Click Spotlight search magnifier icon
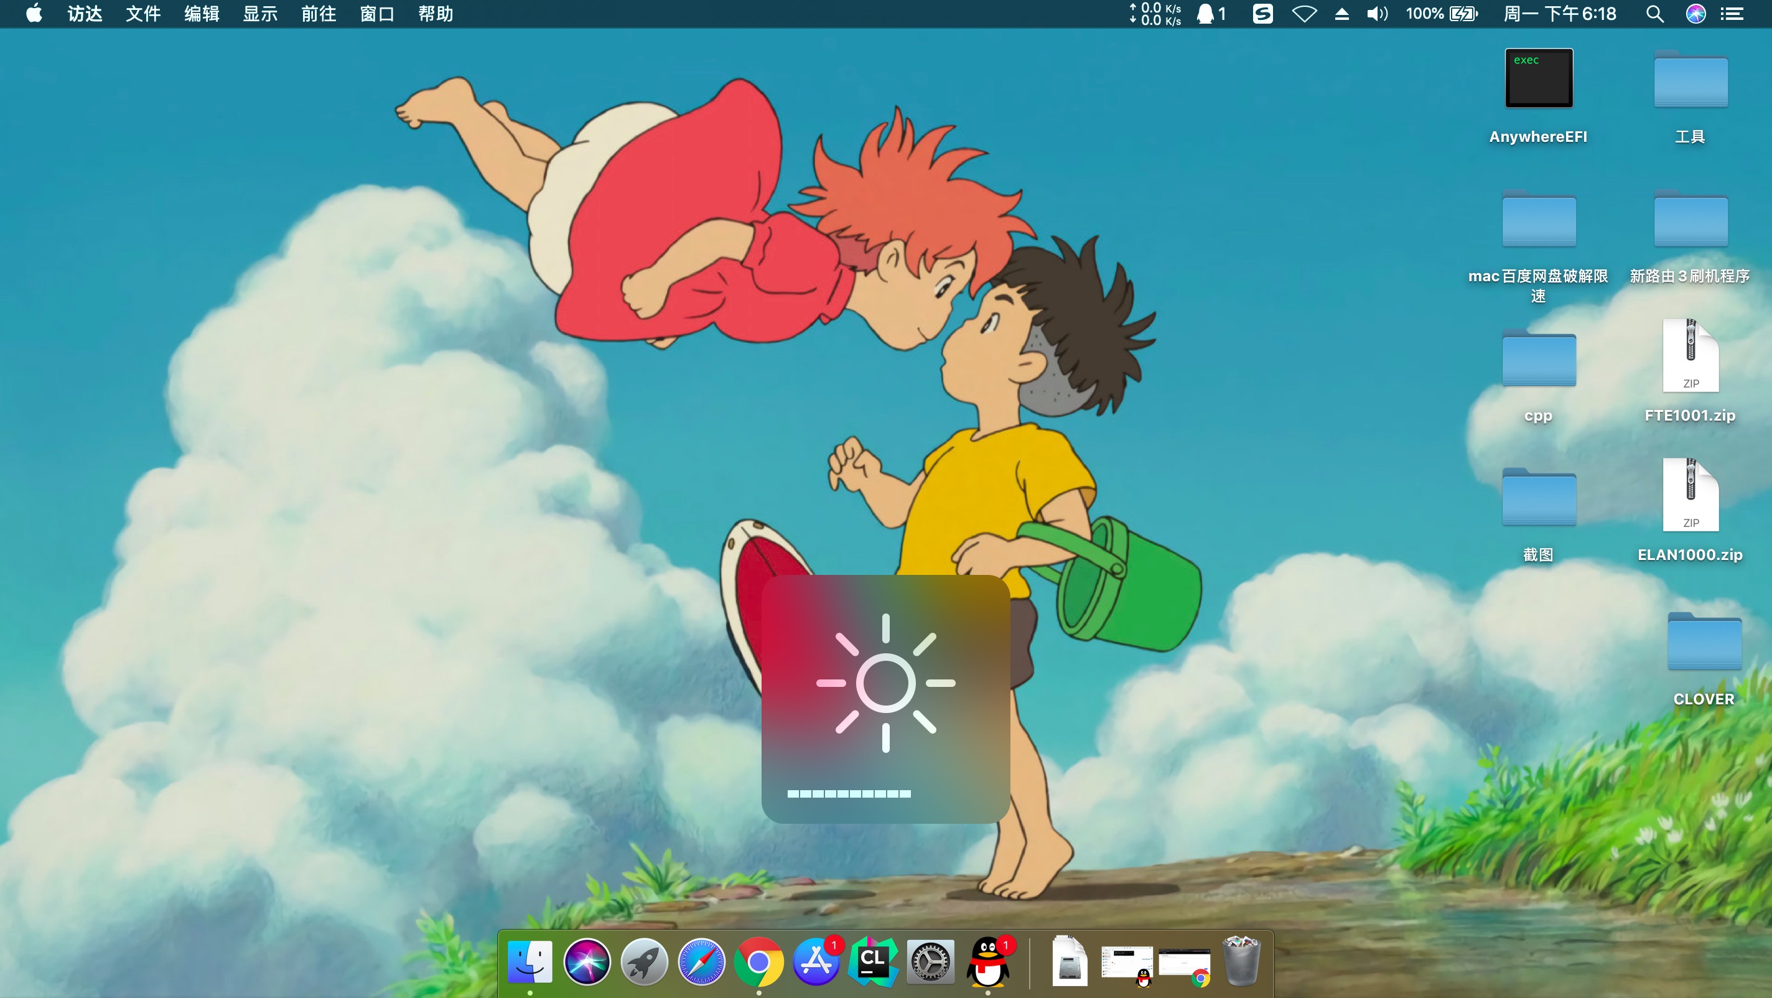The image size is (1772, 998). 1654,14
